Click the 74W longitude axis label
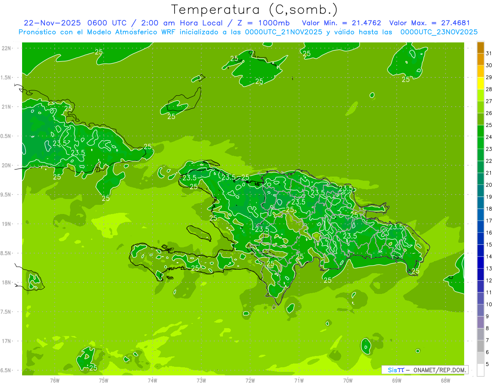 (x=152, y=380)
